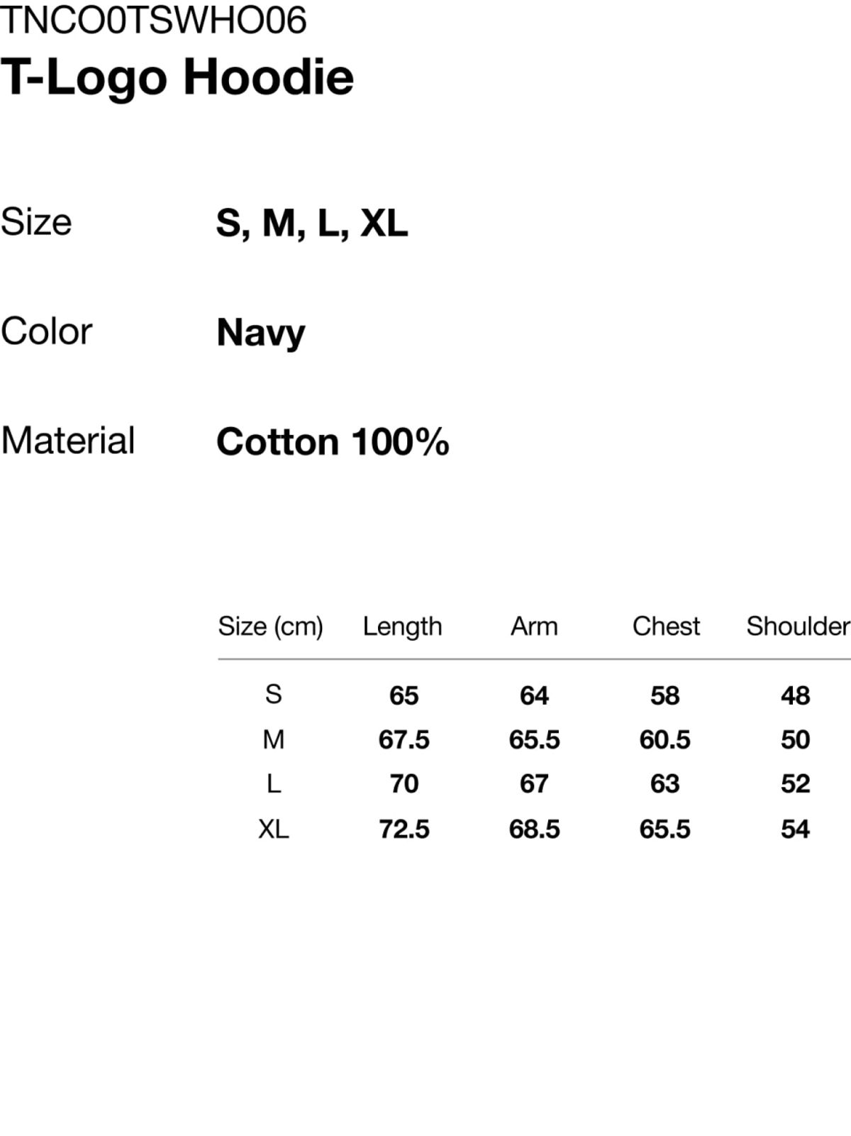Image resolution: width=851 pixels, height=1136 pixels.
Task: Click the M row label in table
Action: (274, 739)
